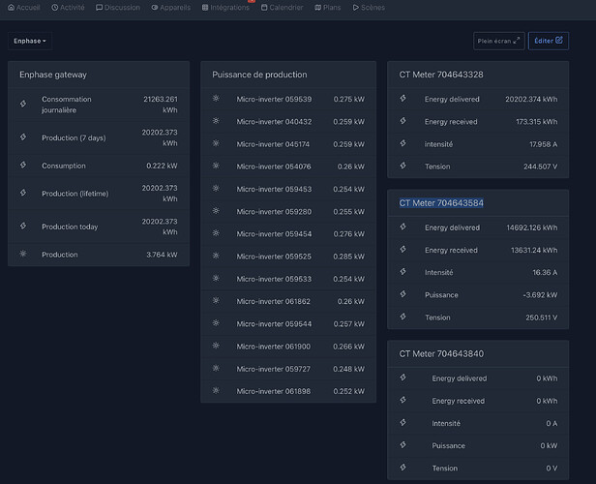Image resolution: width=596 pixels, height=484 pixels.
Task: Click the sun icon beside Production 3.764 kW
Action: pos(23,254)
